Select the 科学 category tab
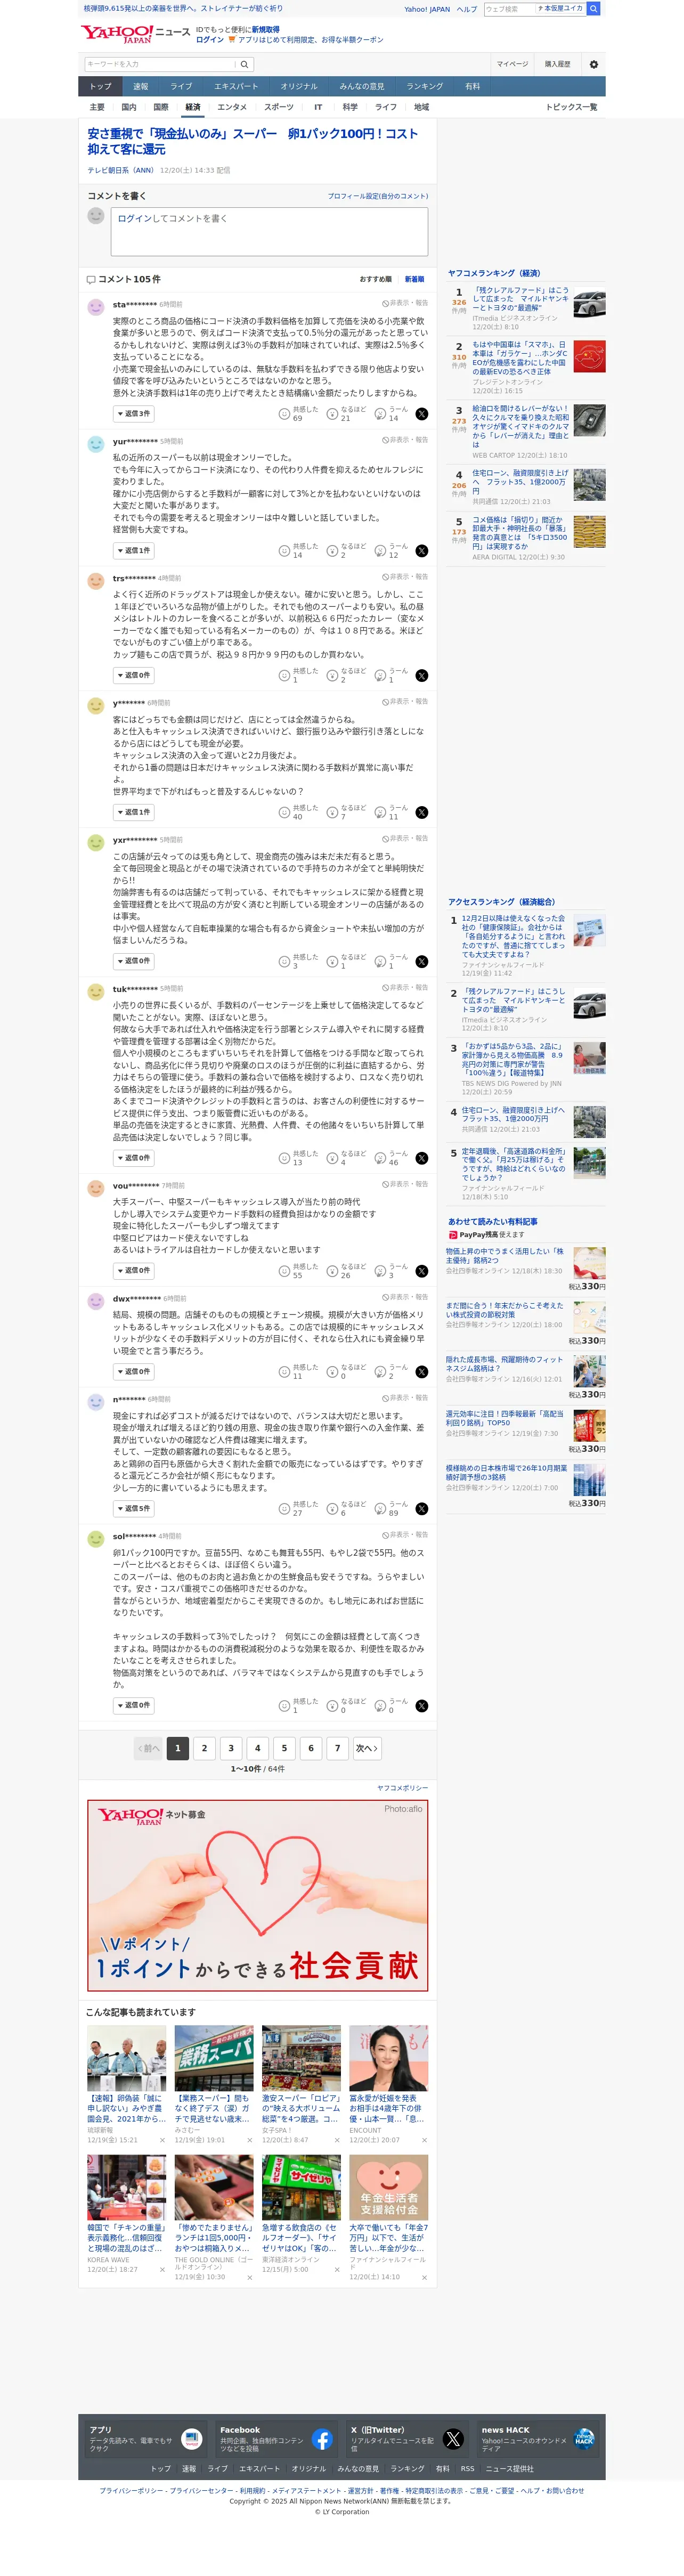Viewport: 684px width, 2576px height. tap(350, 107)
